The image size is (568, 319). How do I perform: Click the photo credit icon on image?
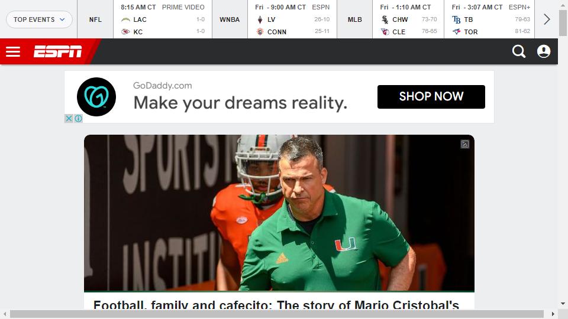[465, 144]
